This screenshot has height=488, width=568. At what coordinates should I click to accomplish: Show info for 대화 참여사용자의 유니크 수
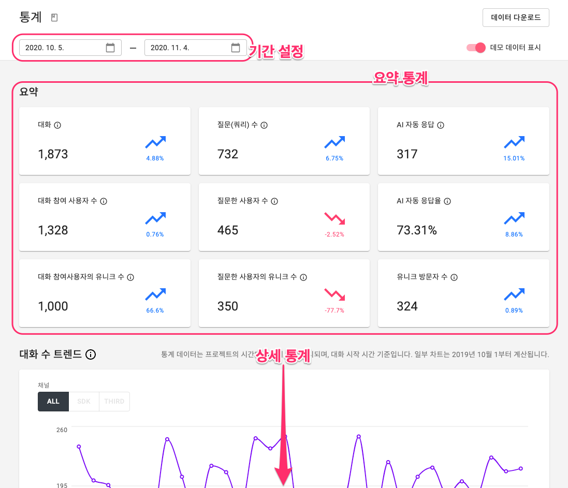pyautogui.click(x=131, y=277)
